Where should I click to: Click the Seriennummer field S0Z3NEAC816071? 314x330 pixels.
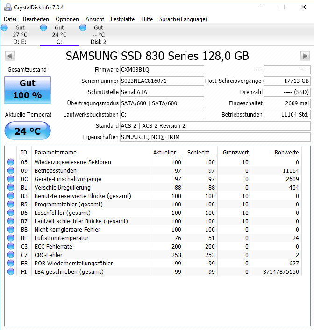coord(162,81)
